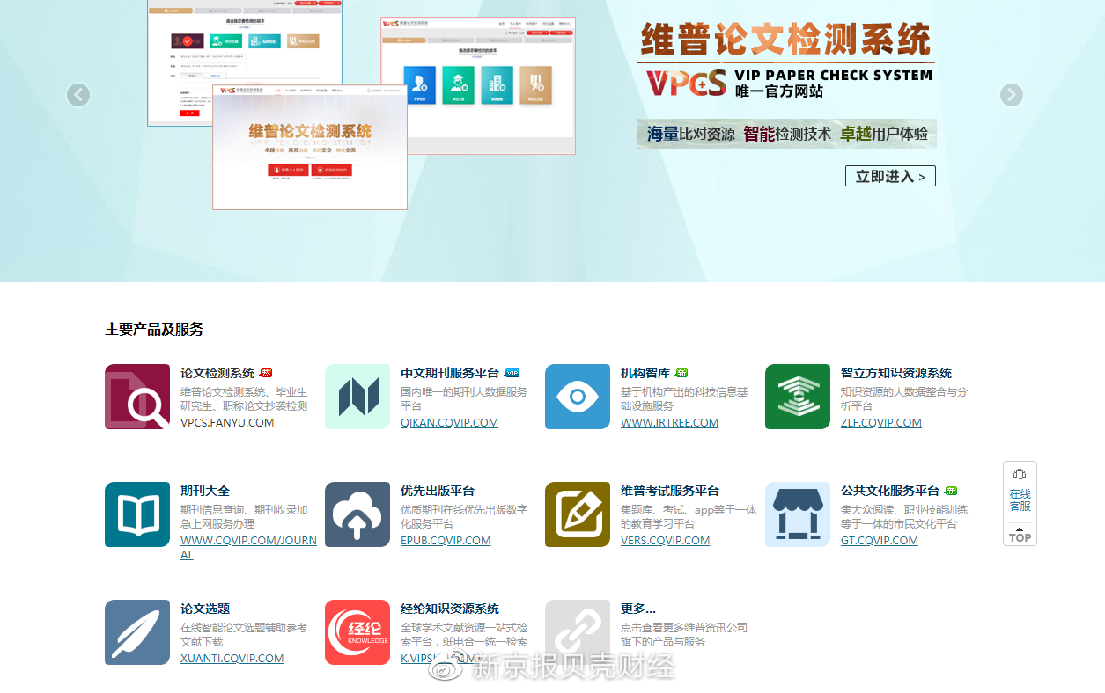Click the 维普论文检测系统 banner title
The height and width of the screenshot is (693, 1105).
tap(785, 40)
